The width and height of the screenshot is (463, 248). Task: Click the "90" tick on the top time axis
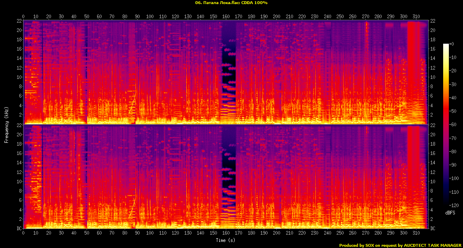[137, 17]
